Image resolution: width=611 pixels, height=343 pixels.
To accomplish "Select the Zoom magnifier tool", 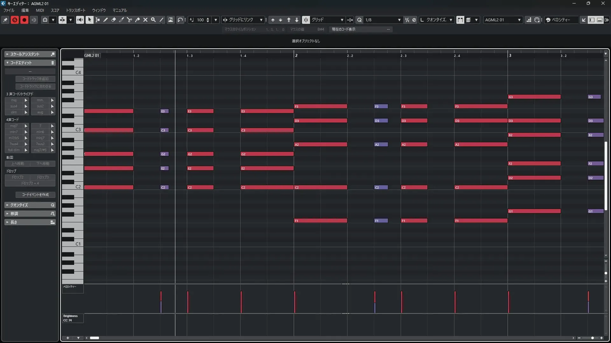I will pos(153,20).
